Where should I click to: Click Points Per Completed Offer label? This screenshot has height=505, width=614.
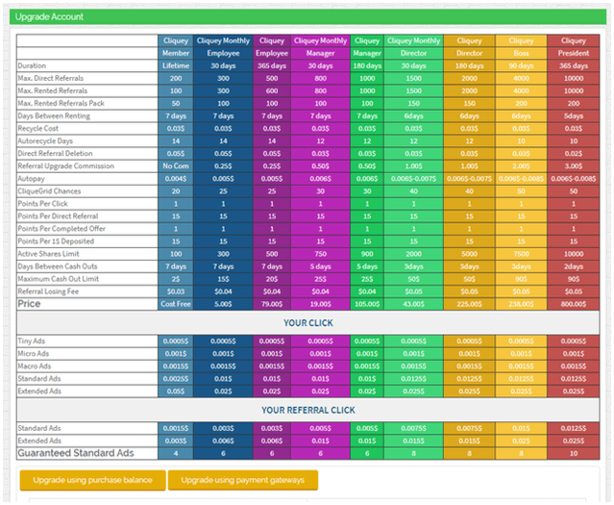pyautogui.click(x=61, y=229)
